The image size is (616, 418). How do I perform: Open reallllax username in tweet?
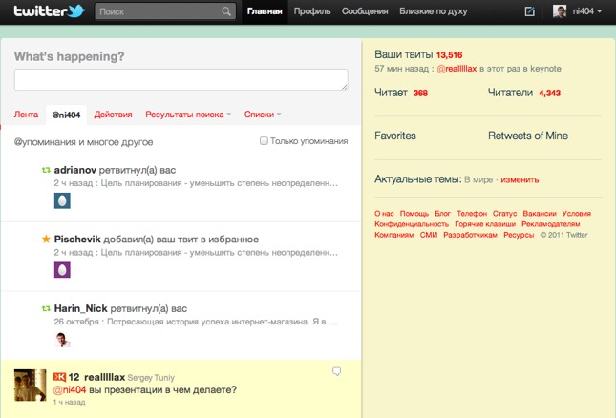(x=104, y=377)
